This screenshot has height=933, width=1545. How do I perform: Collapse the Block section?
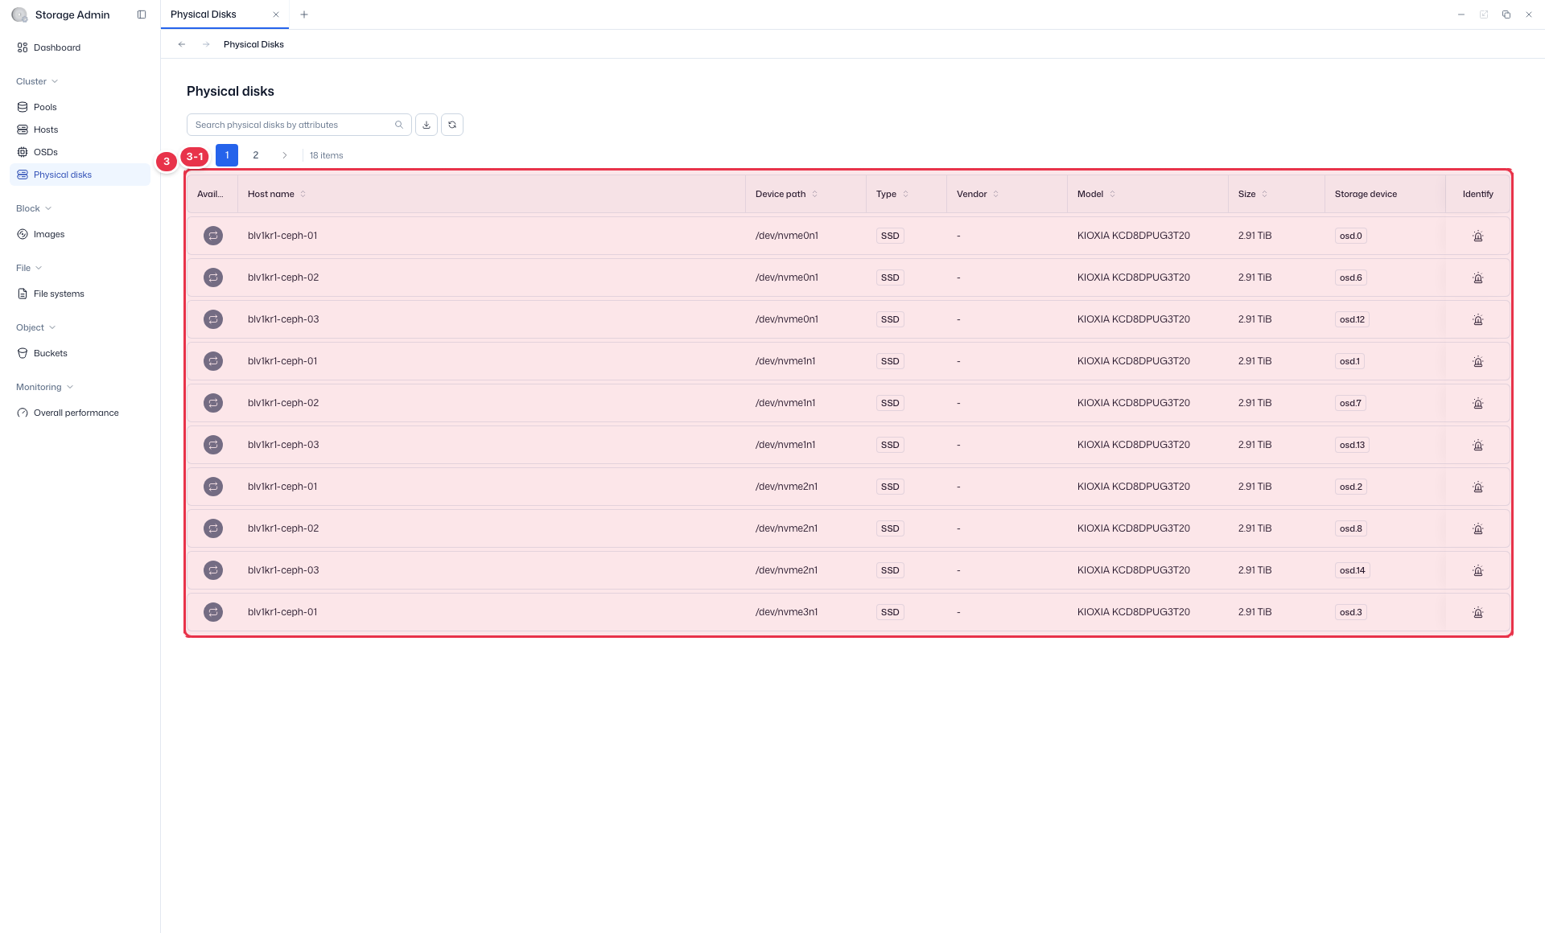pyautogui.click(x=34, y=208)
